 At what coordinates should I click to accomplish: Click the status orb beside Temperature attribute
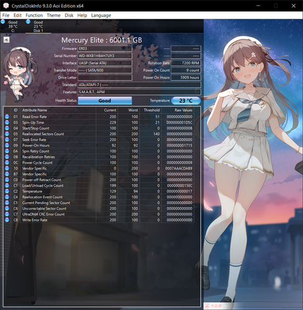(7, 191)
